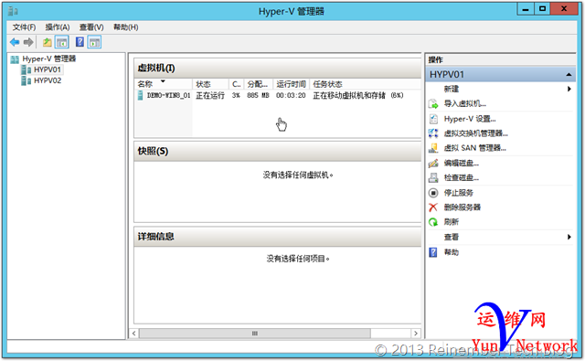
Task: Click 编辑磁盘... action text
Action: pyautogui.click(x=461, y=163)
